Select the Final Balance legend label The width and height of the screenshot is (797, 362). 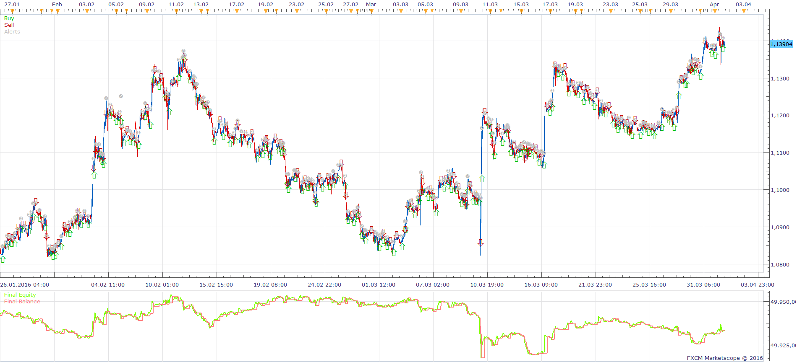[x=22, y=302]
